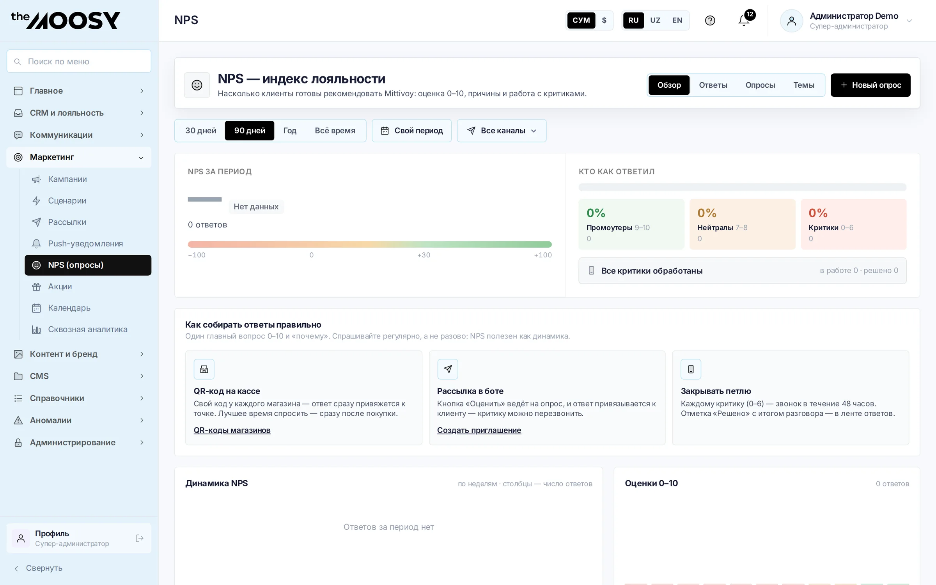This screenshot has height=585, width=936.
Task: Follow the QR-коды магазинов link
Action: click(232, 430)
